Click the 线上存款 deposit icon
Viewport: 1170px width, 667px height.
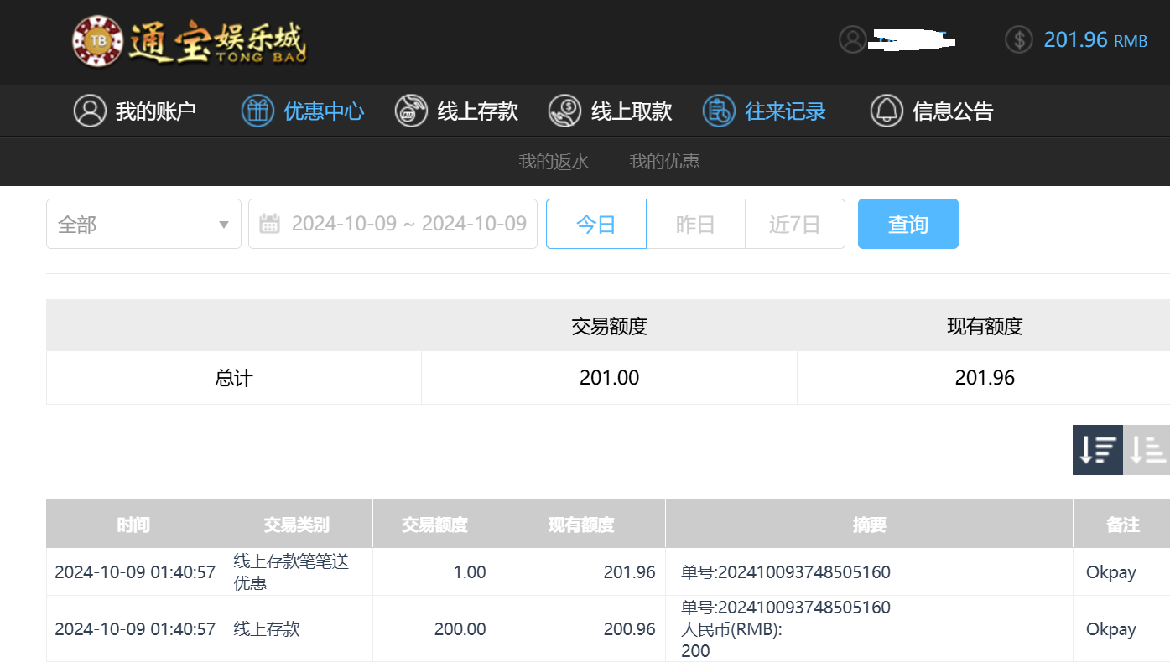tap(411, 111)
